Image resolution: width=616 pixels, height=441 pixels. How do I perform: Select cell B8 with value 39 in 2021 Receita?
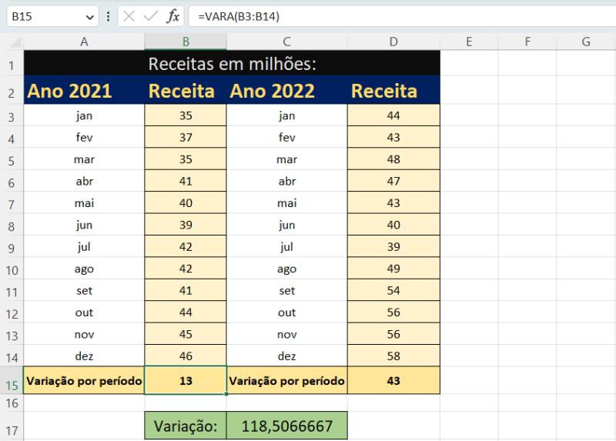click(x=186, y=225)
